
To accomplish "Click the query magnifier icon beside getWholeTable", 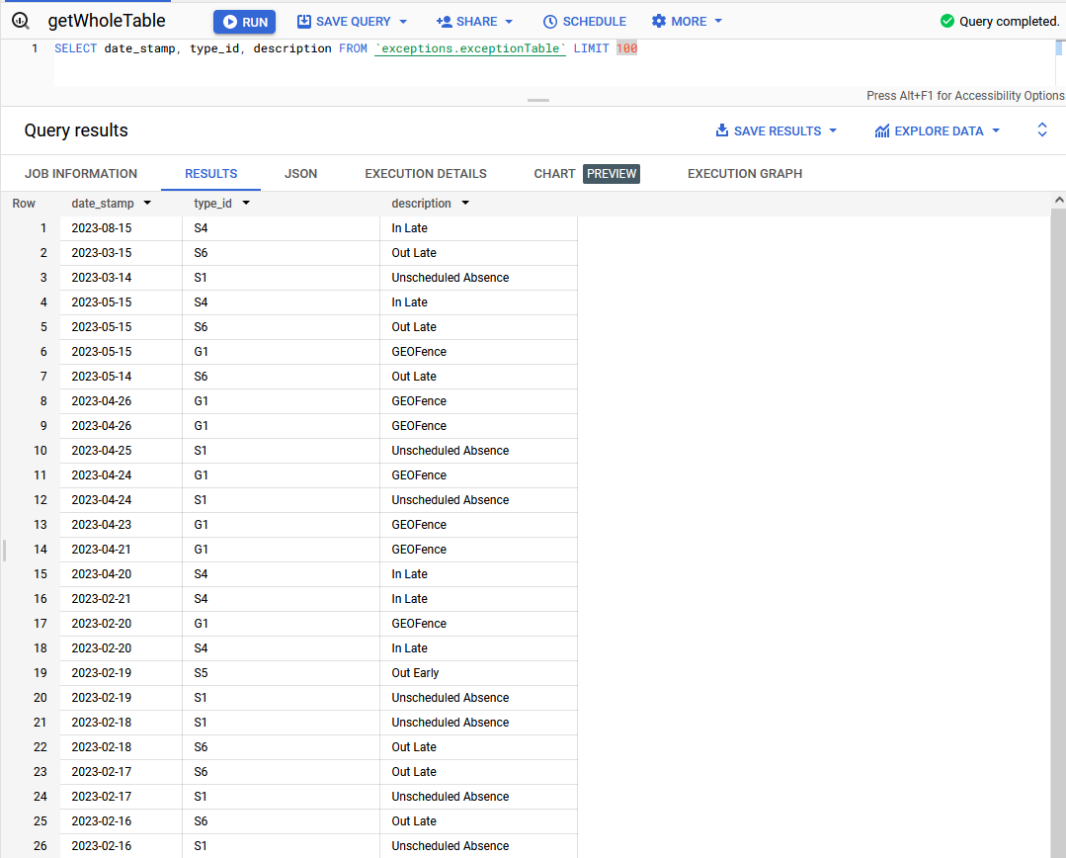I will point(21,21).
